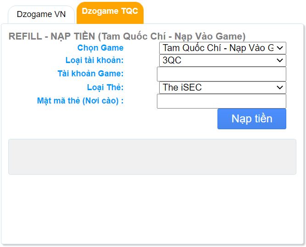Click the REFILL - NẠP TIỀN heading

127,36
